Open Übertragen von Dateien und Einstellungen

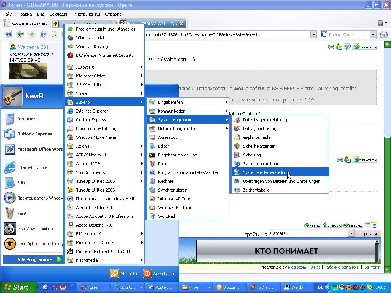click(280, 181)
